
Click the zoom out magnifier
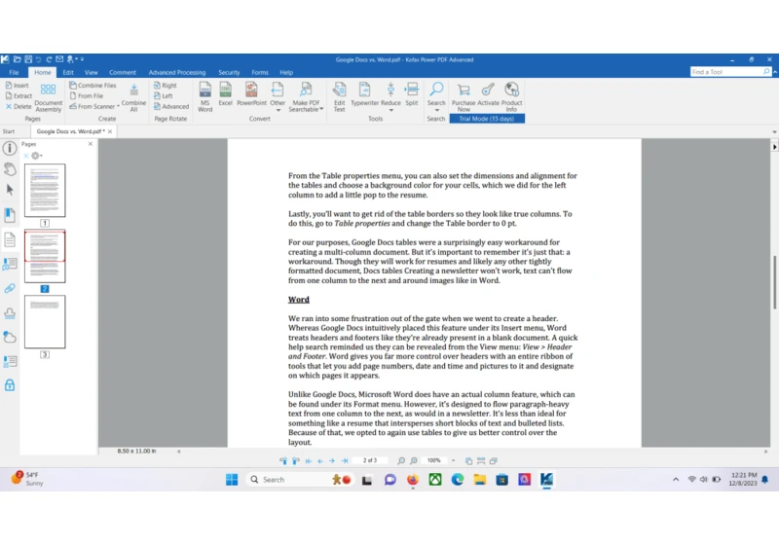coord(401,460)
